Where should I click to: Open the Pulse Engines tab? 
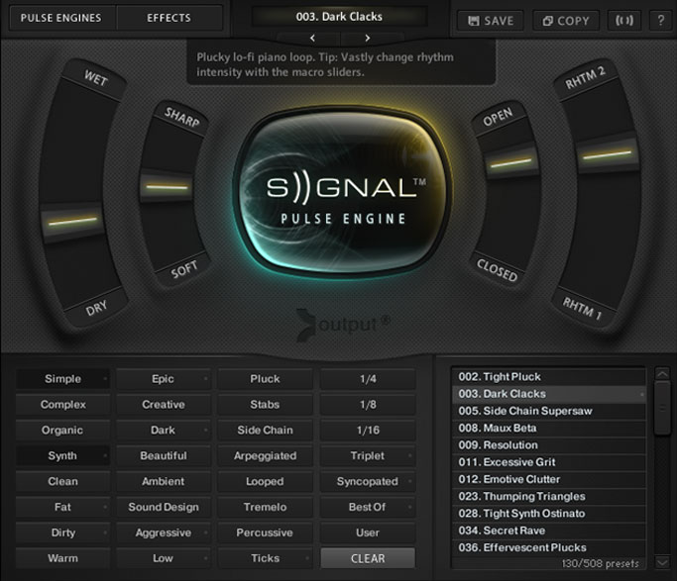(x=62, y=18)
